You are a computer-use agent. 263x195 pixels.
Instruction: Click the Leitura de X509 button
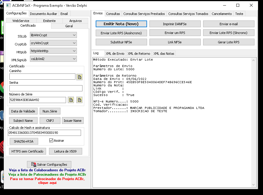pyautogui.click(x=65, y=151)
